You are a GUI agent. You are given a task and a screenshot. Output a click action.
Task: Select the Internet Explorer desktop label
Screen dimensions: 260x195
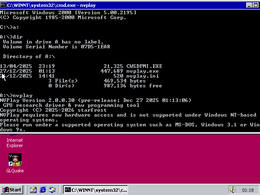coord(15,143)
